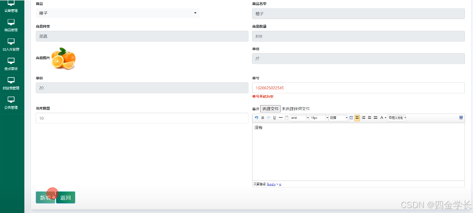Open 出入库管理 in the sidebar
This screenshot has height=213, width=473.
click(11, 45)
